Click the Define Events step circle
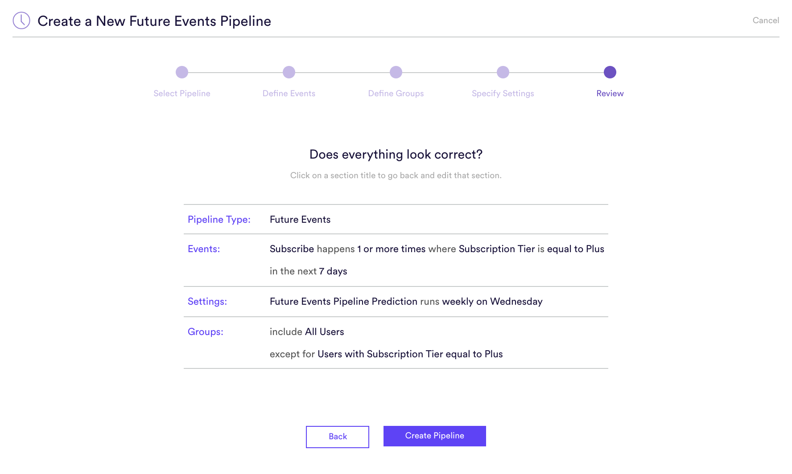This screenshot has width=792, height=474. pos(289,72)
